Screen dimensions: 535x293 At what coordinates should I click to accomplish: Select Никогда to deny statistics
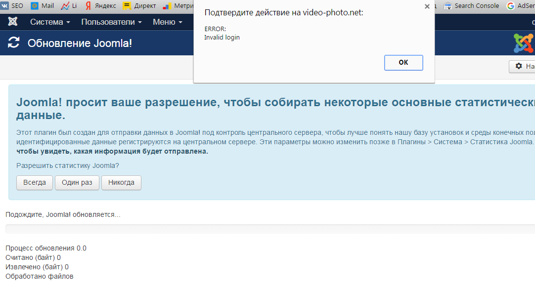(x=121, y=182)
